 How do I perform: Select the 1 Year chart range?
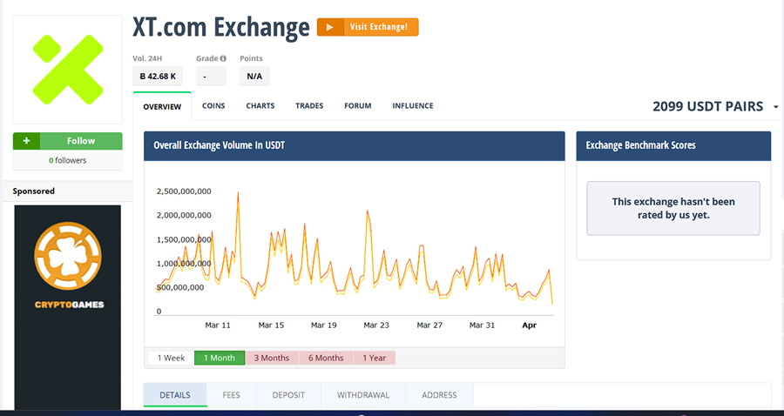(374, 358)
